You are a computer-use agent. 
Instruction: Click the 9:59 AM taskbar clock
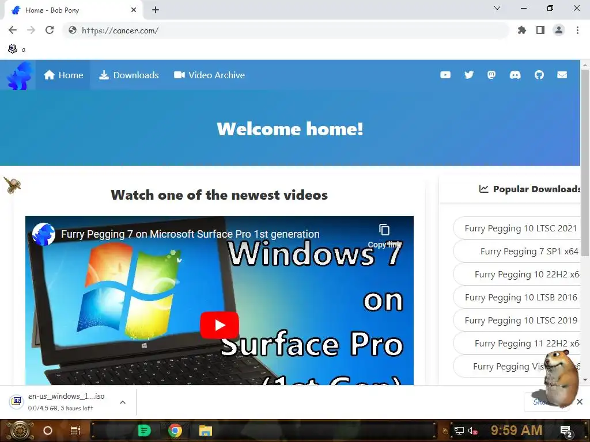pos(516,430)
